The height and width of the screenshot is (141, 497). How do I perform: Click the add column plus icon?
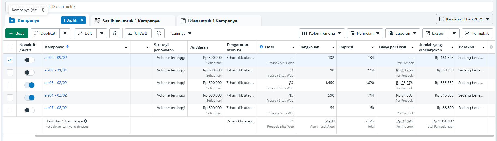[491, 47]
